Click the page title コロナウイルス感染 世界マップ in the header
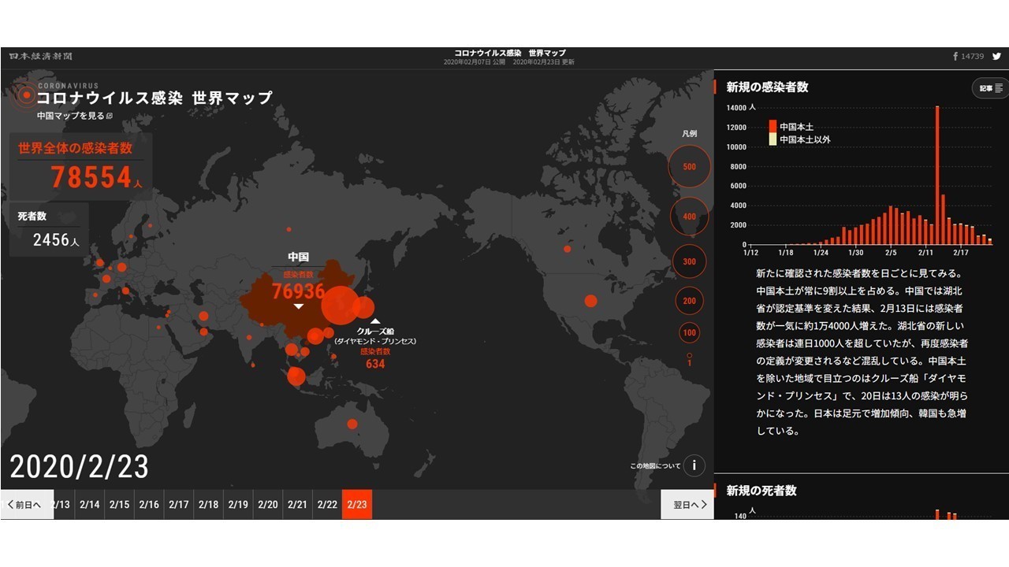This screenshot has height=567, width=1009. (x=510, y=53)
